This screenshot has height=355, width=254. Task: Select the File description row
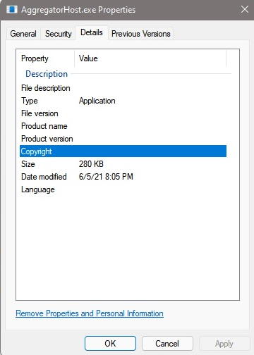[123, 88]
